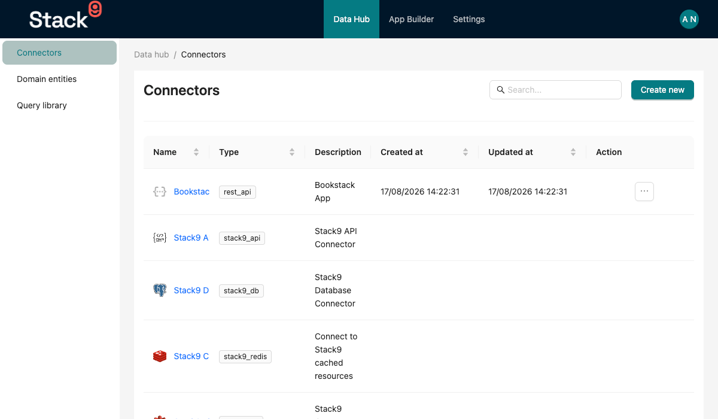Open the Stack9 D connector link

pos(191,290)
